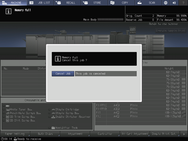
Task: Click the 'Ready to use scanner' status
Action: 163,24
